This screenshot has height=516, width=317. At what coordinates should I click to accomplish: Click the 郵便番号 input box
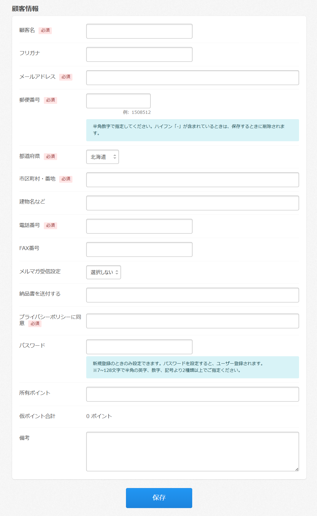(x=118, y=101)
